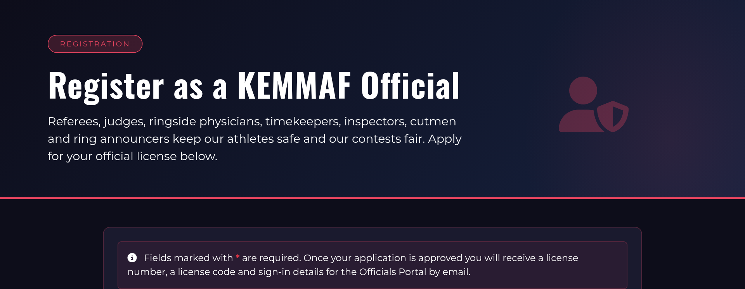Click the word Register in the title
The height and width of the screenshot is (289, 745).
(106, 87)
